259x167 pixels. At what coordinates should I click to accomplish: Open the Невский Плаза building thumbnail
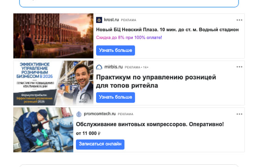[53, 36]
